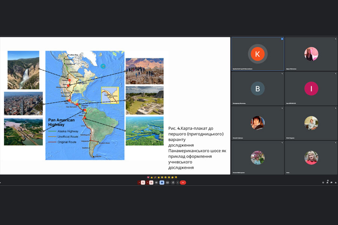338x225 pixels.
Task: Open the activities panel icon
Action: click(335, 183)
